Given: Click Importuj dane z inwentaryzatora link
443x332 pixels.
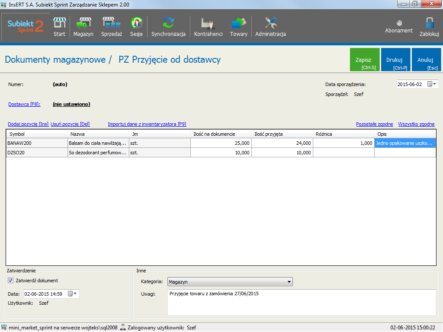Looking at the screenshot, I should [x=147, y=124].
